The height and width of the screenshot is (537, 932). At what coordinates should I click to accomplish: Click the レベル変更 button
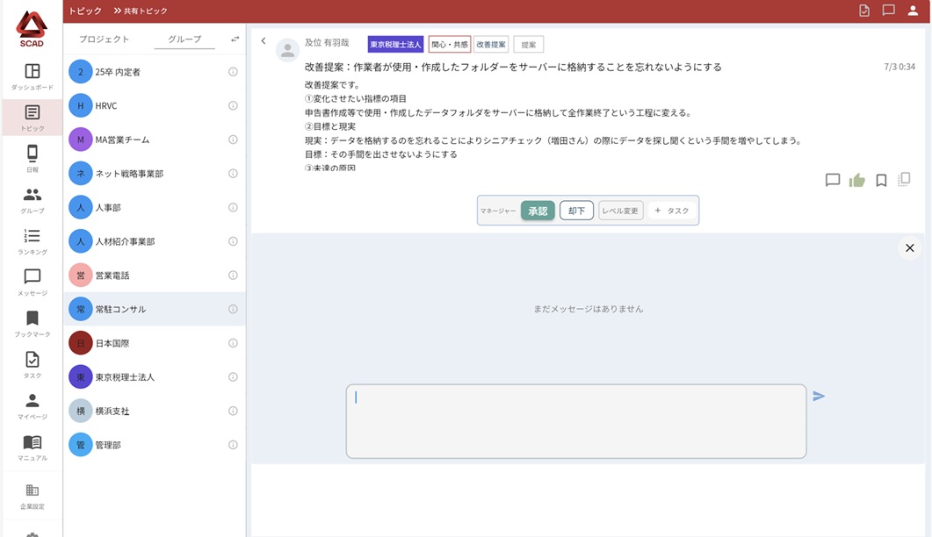[x=620, y=211]
